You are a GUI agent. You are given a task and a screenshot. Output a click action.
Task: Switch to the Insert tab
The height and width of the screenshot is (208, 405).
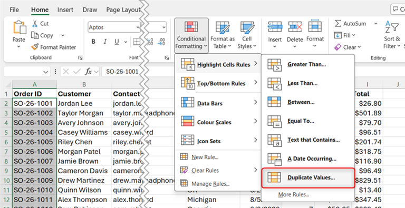pos(65,10)
